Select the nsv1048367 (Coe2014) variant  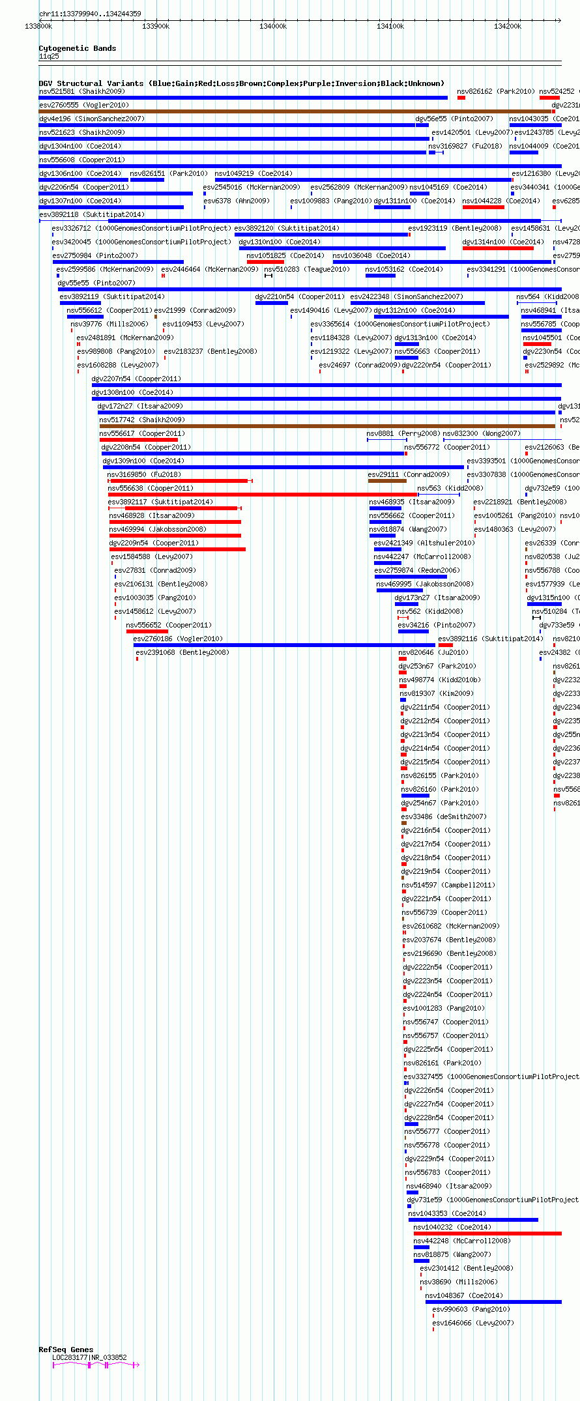(493, 1302)
